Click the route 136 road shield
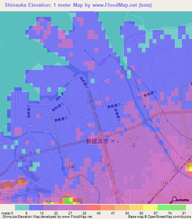Image resolution: width=192 pixels, height=219 pixels. pos(71,167)
